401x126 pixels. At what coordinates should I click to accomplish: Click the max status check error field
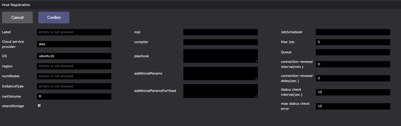click(353, 106)
